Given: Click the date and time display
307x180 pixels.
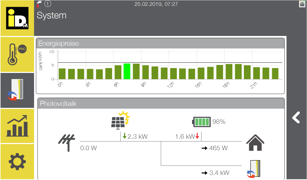Looking at the screenshot, I should 156,4.
